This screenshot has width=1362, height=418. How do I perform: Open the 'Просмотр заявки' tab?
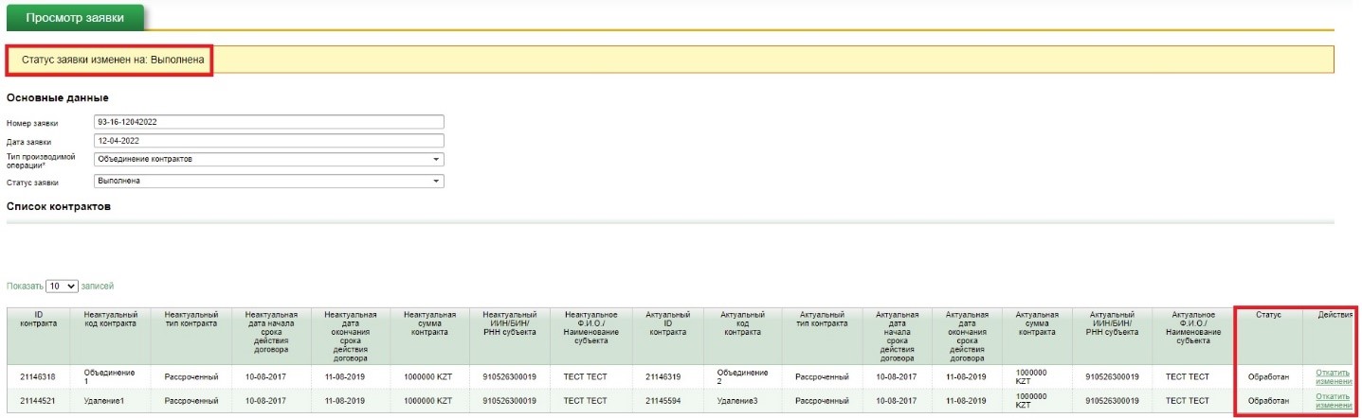(x=74, y=17)
